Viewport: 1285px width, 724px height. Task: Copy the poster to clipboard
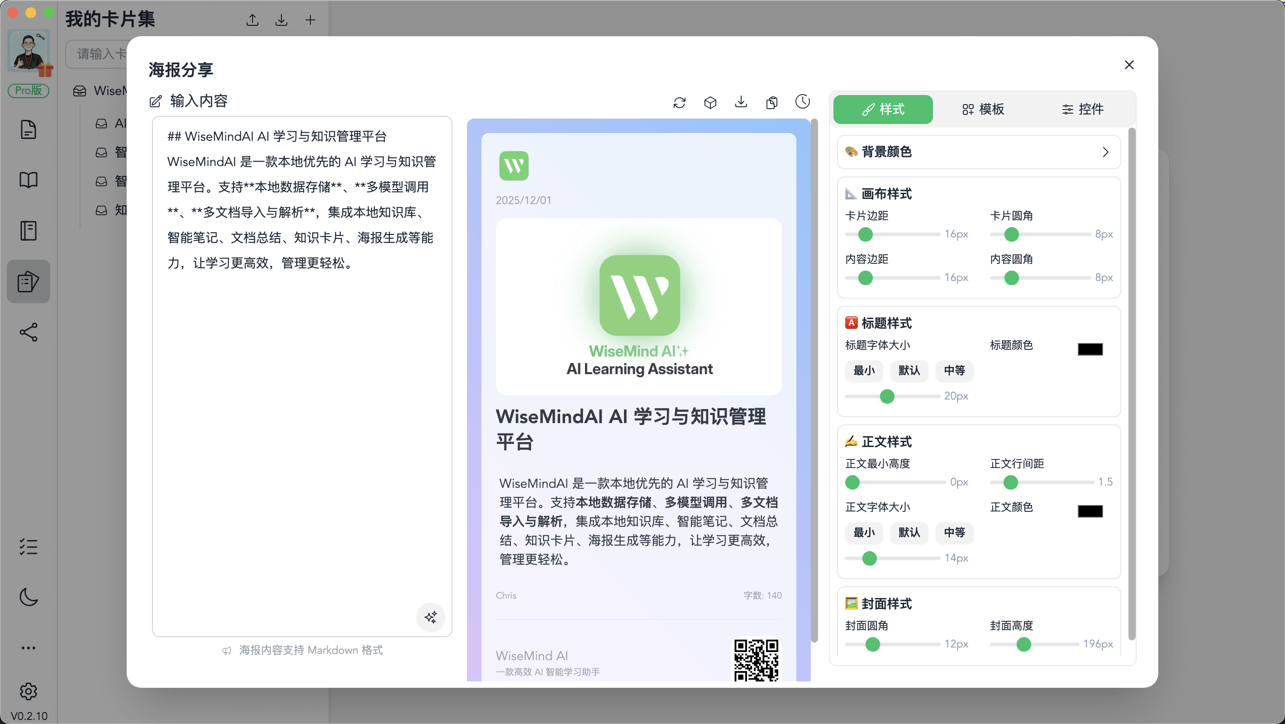pyautogui.click(x=772, y=102)
